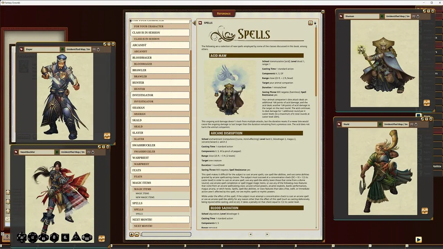Screen dimensions: 443x249
Task: Click the Skald record link icon
Action: 340,124
